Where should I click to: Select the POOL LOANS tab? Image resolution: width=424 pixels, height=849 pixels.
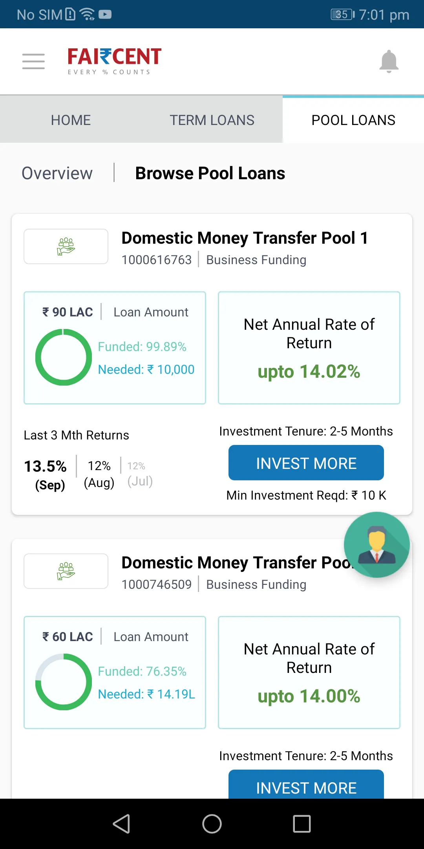coord(353,120)
